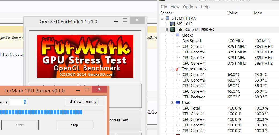The width and height of the screenshot is (279, 135).
Task: Select CPU Core #3 under Temperatures
Action: [219, 86]
